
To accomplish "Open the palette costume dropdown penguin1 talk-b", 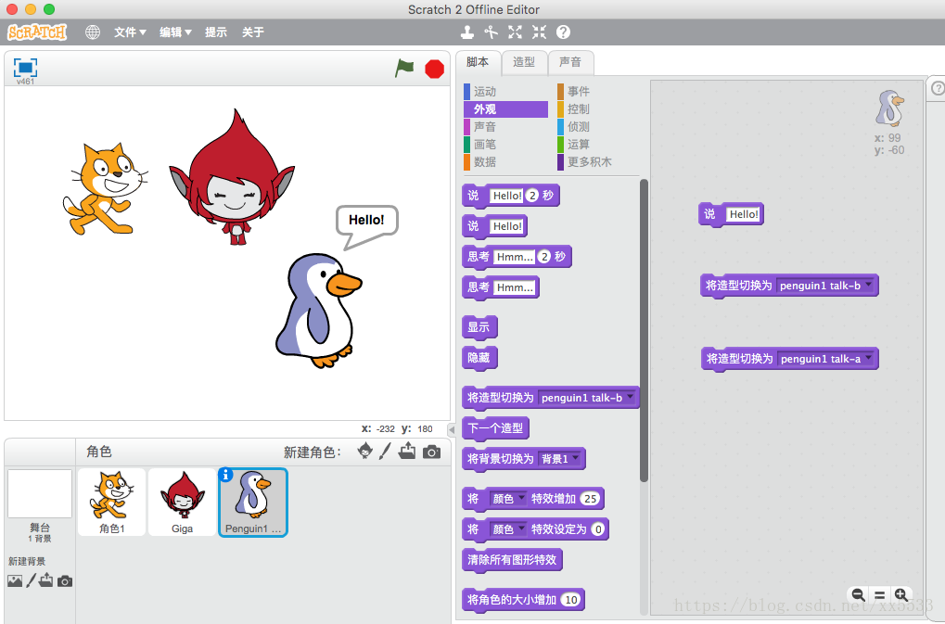I will click(x=586, y=398).
